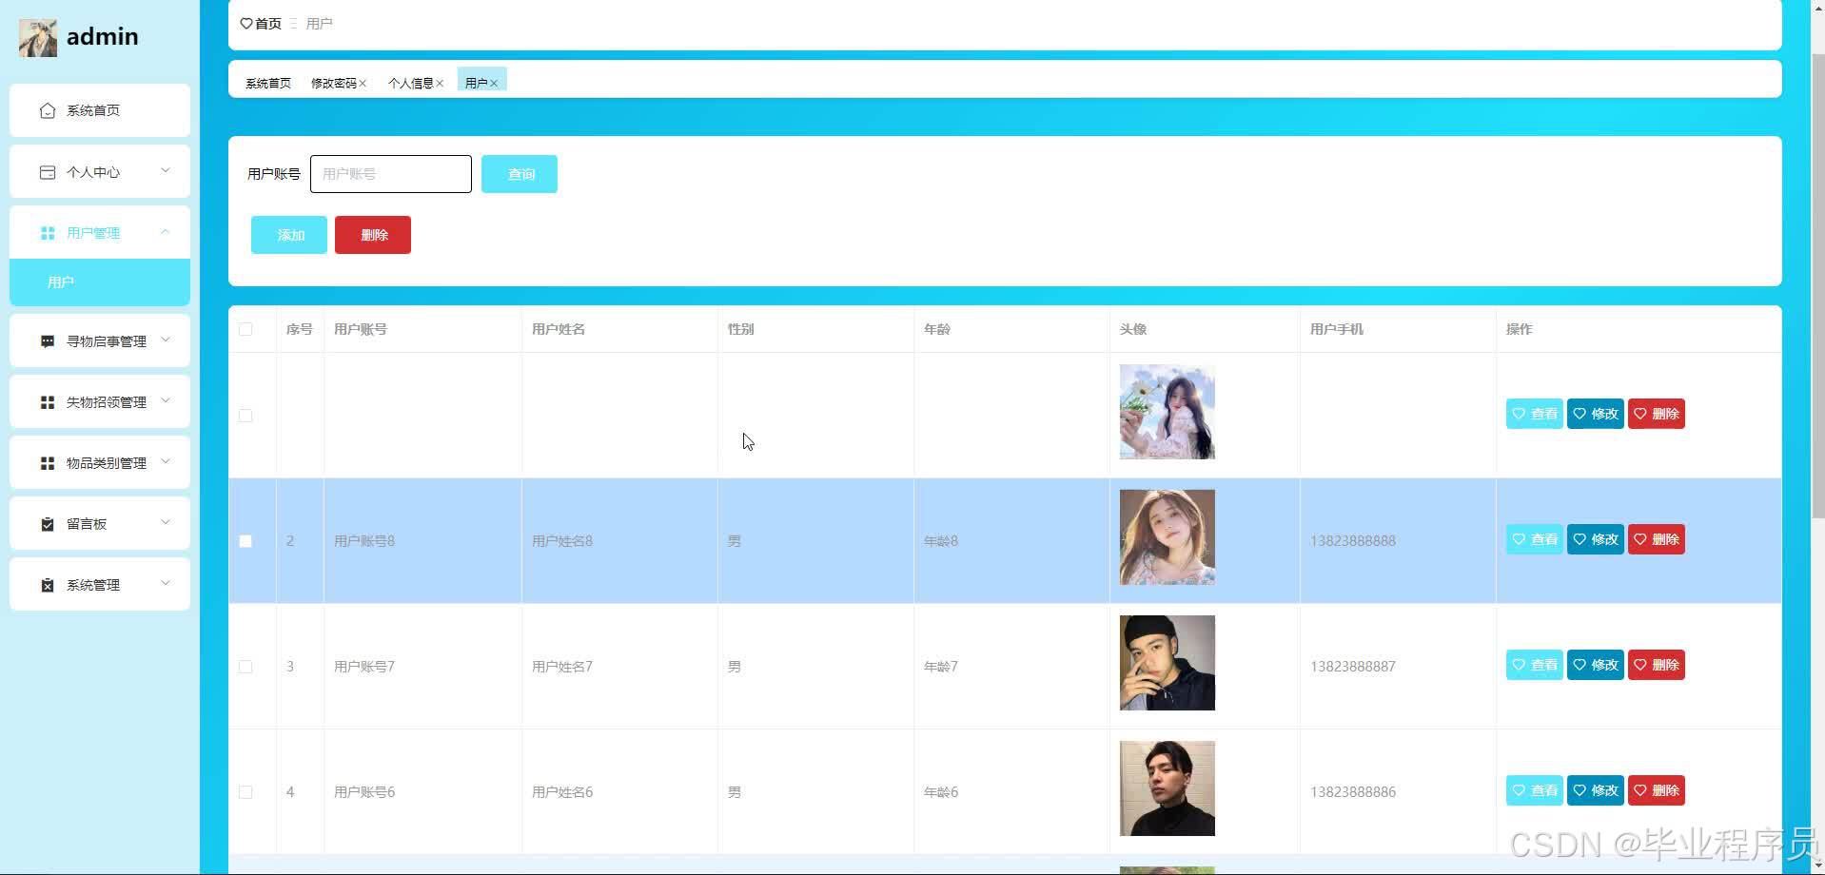
Task: Collapse the 用户管理 menu chevron
Action: pos(166,231)
